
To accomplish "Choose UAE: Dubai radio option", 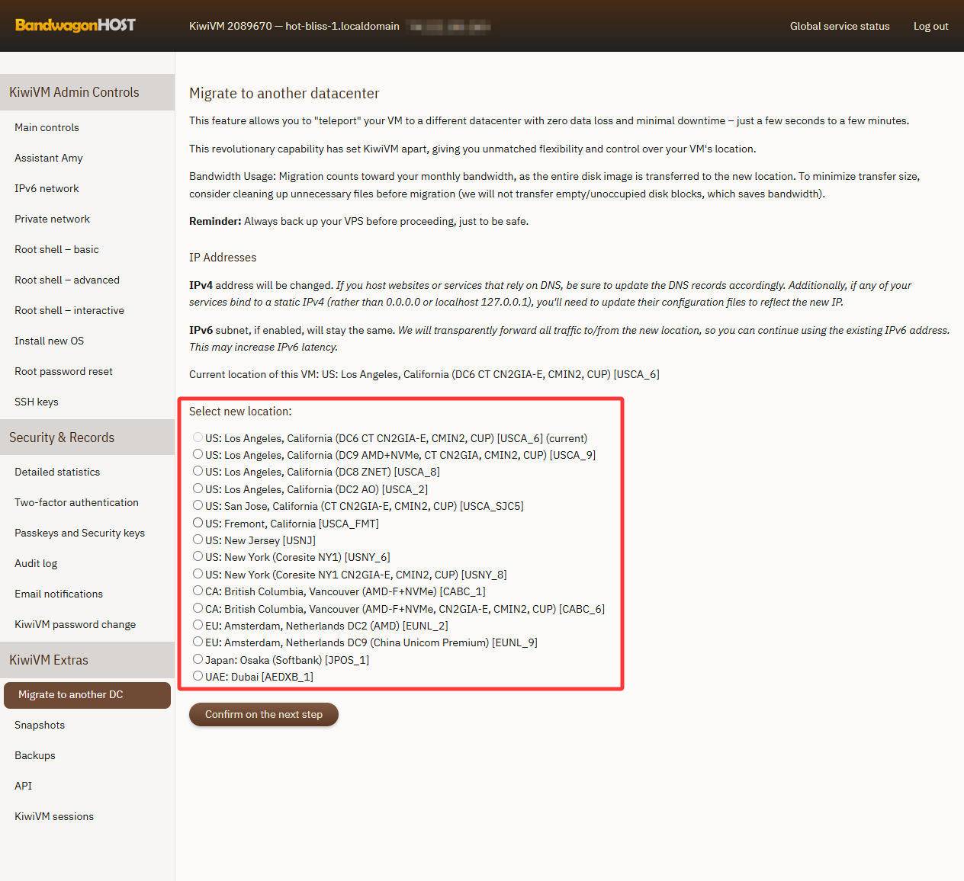I will click(198, 676).
